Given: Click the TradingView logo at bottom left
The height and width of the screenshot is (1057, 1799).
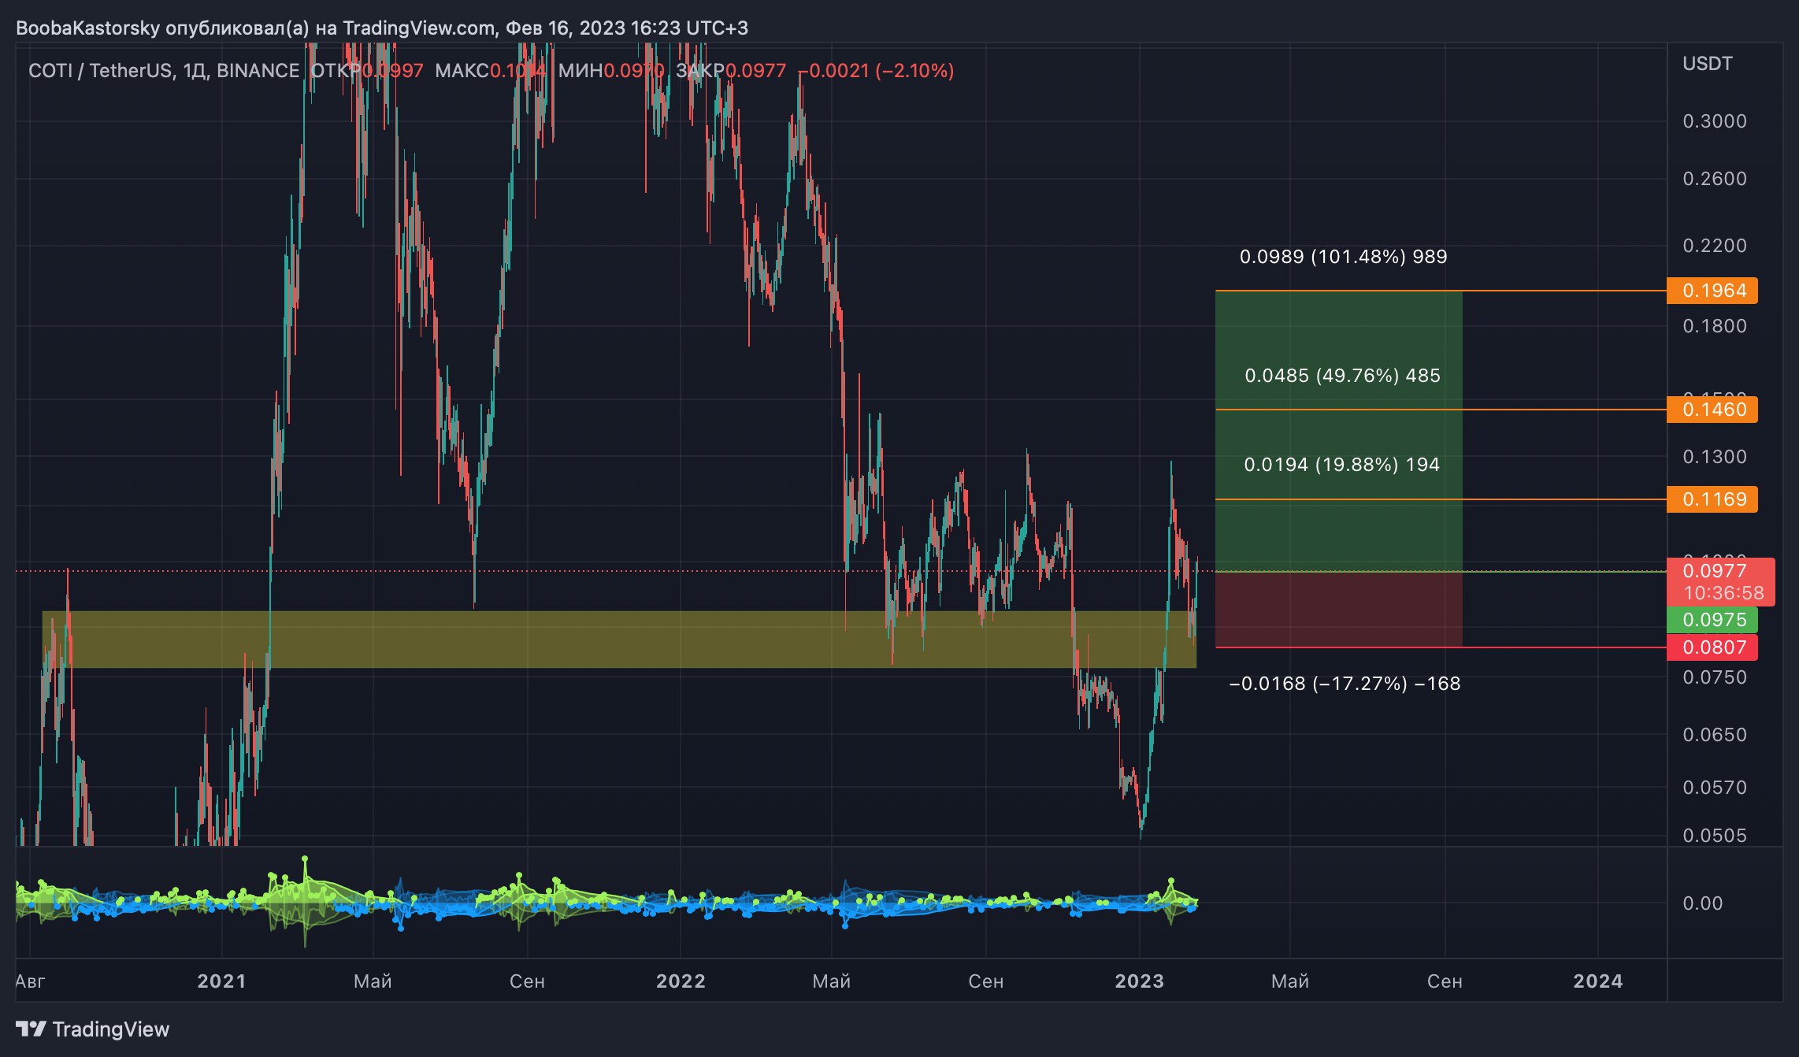Looking at the screenshot, I should [x=92, y=1029].
